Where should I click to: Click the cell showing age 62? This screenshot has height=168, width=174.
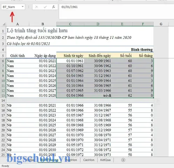(122, 96)
